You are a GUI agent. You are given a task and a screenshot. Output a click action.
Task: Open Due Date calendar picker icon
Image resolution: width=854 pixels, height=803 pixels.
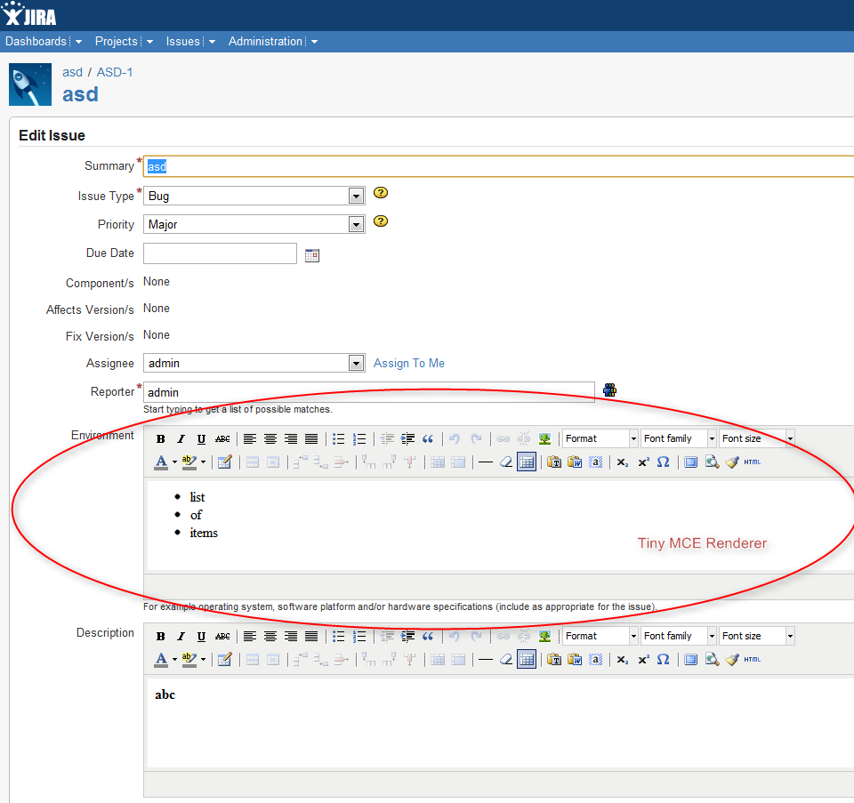312,255
